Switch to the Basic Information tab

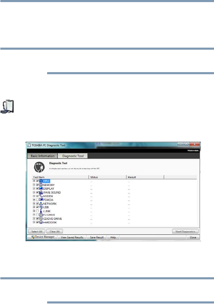click(x=43, y=156)
